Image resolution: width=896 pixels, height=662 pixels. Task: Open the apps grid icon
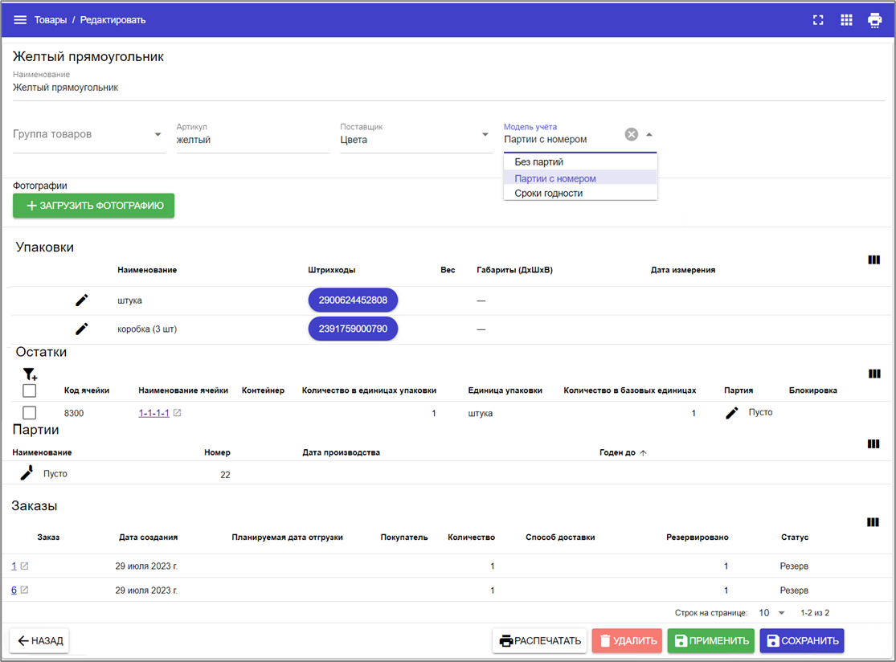(x=846, y=20)
